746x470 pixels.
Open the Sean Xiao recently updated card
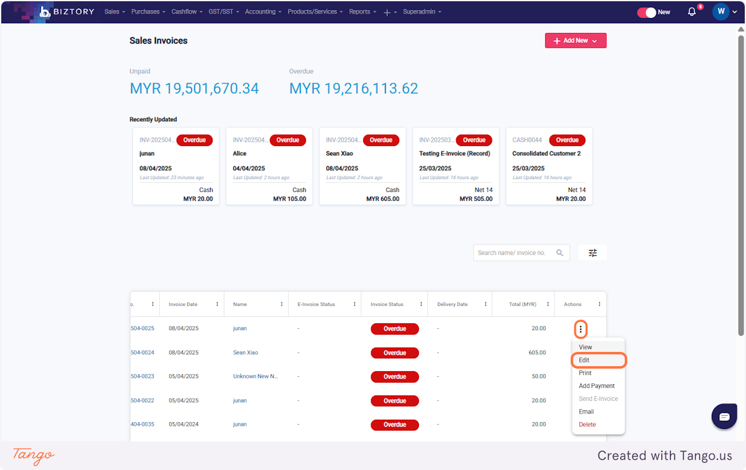click(362, 166)
